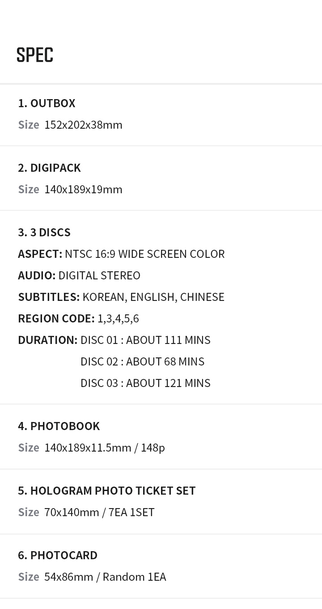This screenshot has height=609, width=322.
Task: Select the 4. PHOTOBOOK heading
Action: [59, 426]
